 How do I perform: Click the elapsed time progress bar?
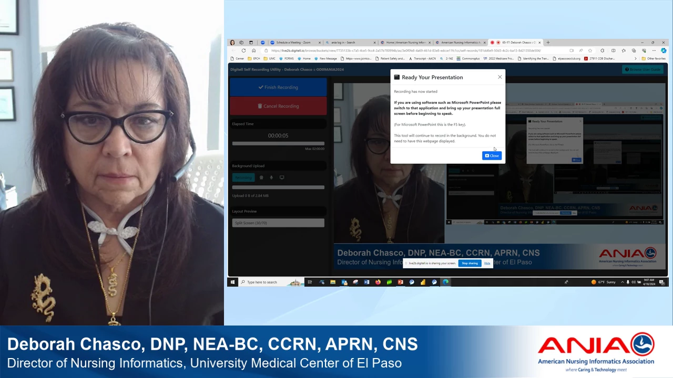(x=278, y=143)
